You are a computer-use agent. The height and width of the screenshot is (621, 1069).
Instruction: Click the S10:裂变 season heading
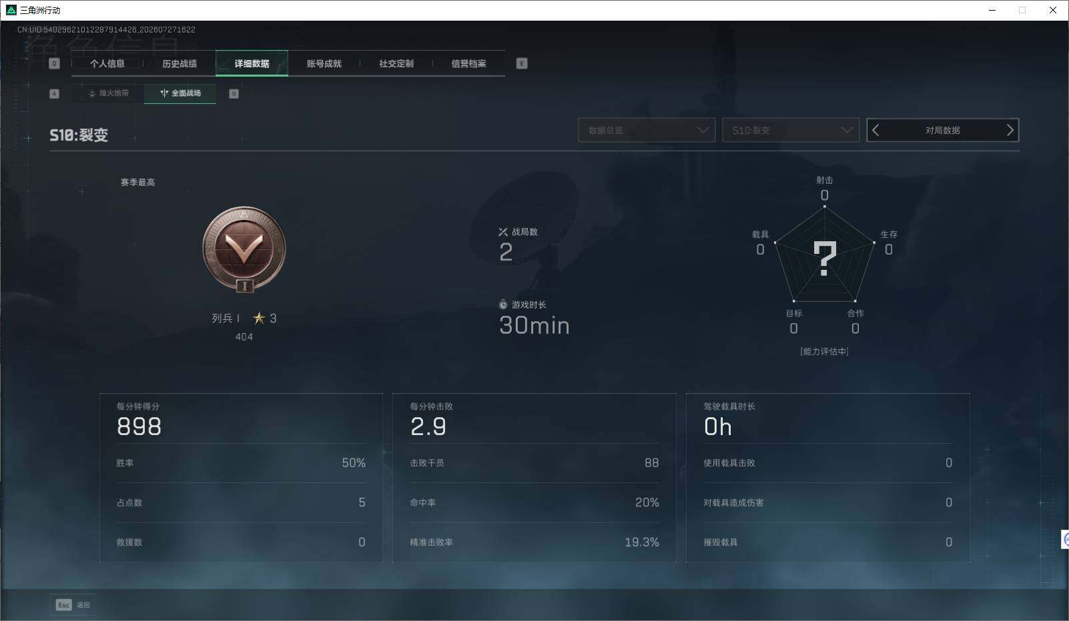(x=79, y=135)
